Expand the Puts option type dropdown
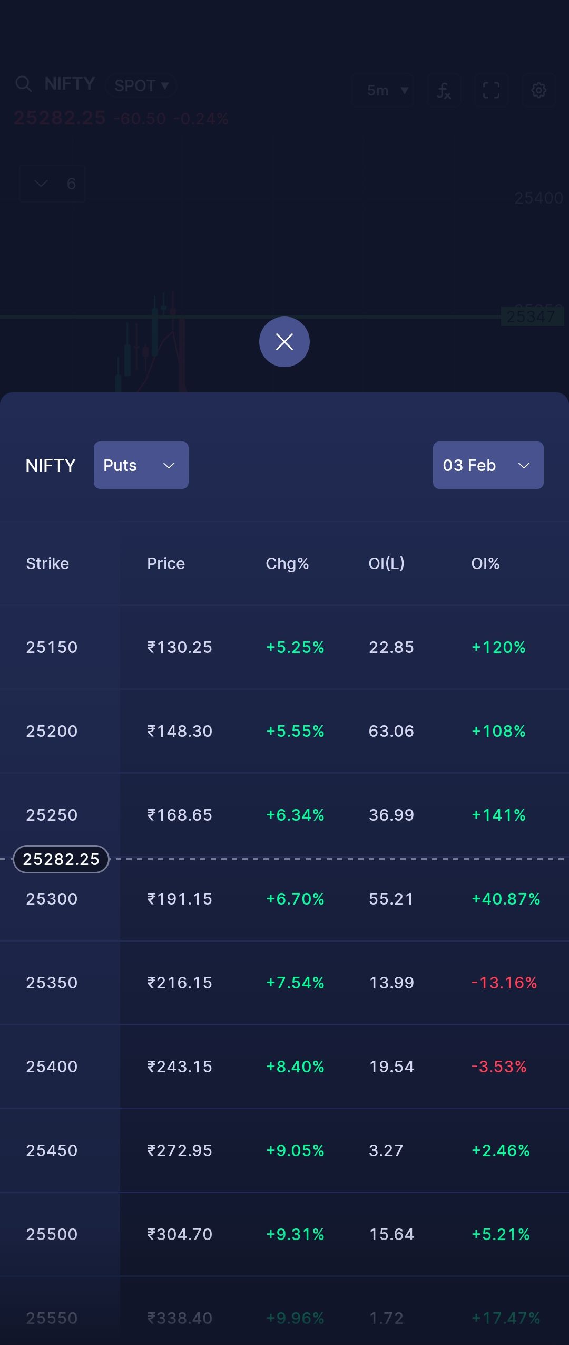The image size is (569, 1345). (x=141, y=465)
